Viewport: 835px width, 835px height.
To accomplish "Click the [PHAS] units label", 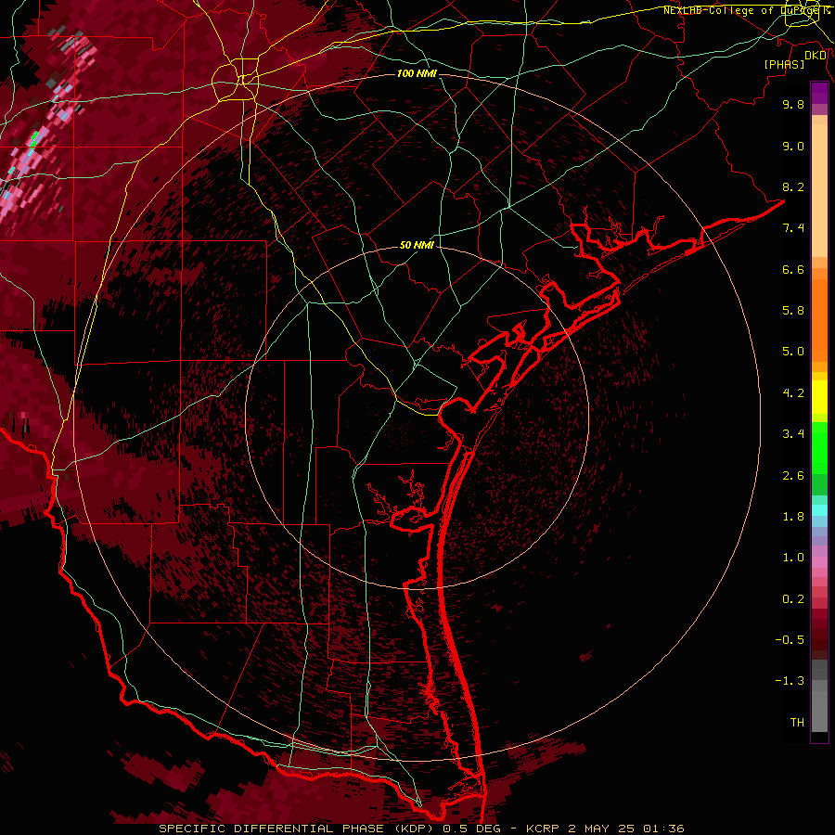I will click(x=784, y=65).
